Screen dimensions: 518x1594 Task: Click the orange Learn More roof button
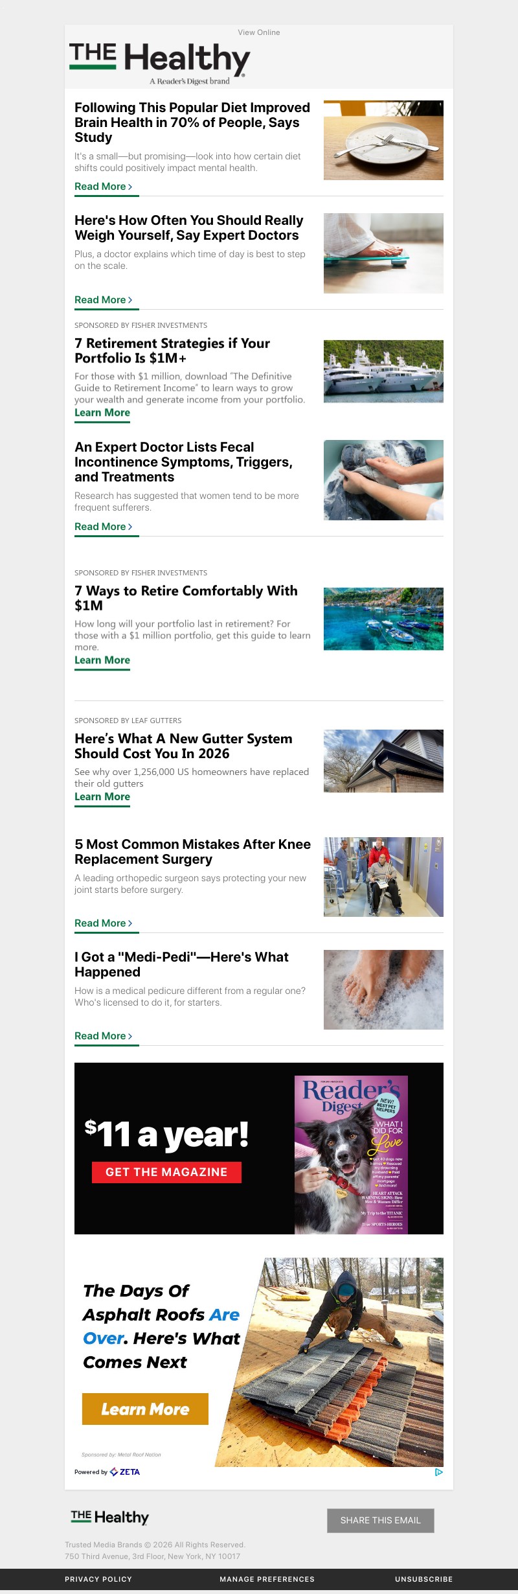pos(145,1409)
